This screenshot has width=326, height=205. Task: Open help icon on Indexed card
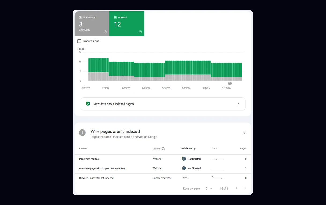(x=140, y=32)
